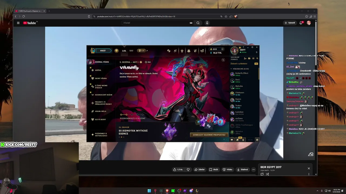The image size is (346, 194).
Task: Like the YouTube video
Action: coord(178,169)
